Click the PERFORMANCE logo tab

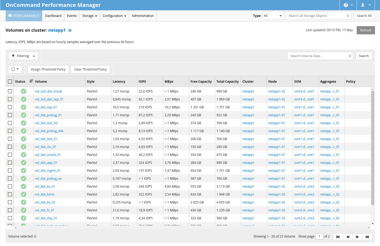24,16
